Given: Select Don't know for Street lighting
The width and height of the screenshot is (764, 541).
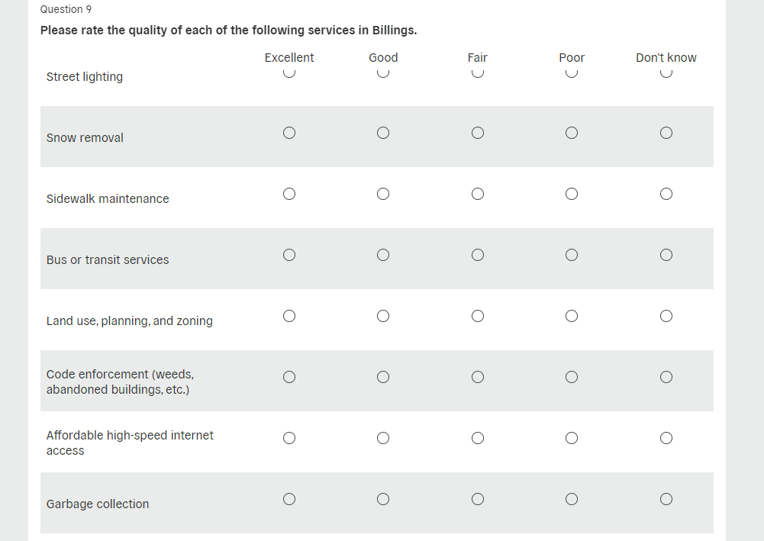Looking at the screenshot, I should tap(666, 72).
